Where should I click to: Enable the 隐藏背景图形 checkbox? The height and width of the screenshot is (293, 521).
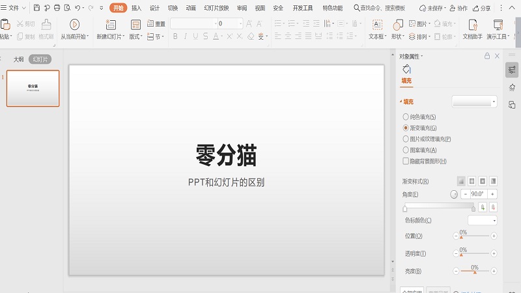406,161
